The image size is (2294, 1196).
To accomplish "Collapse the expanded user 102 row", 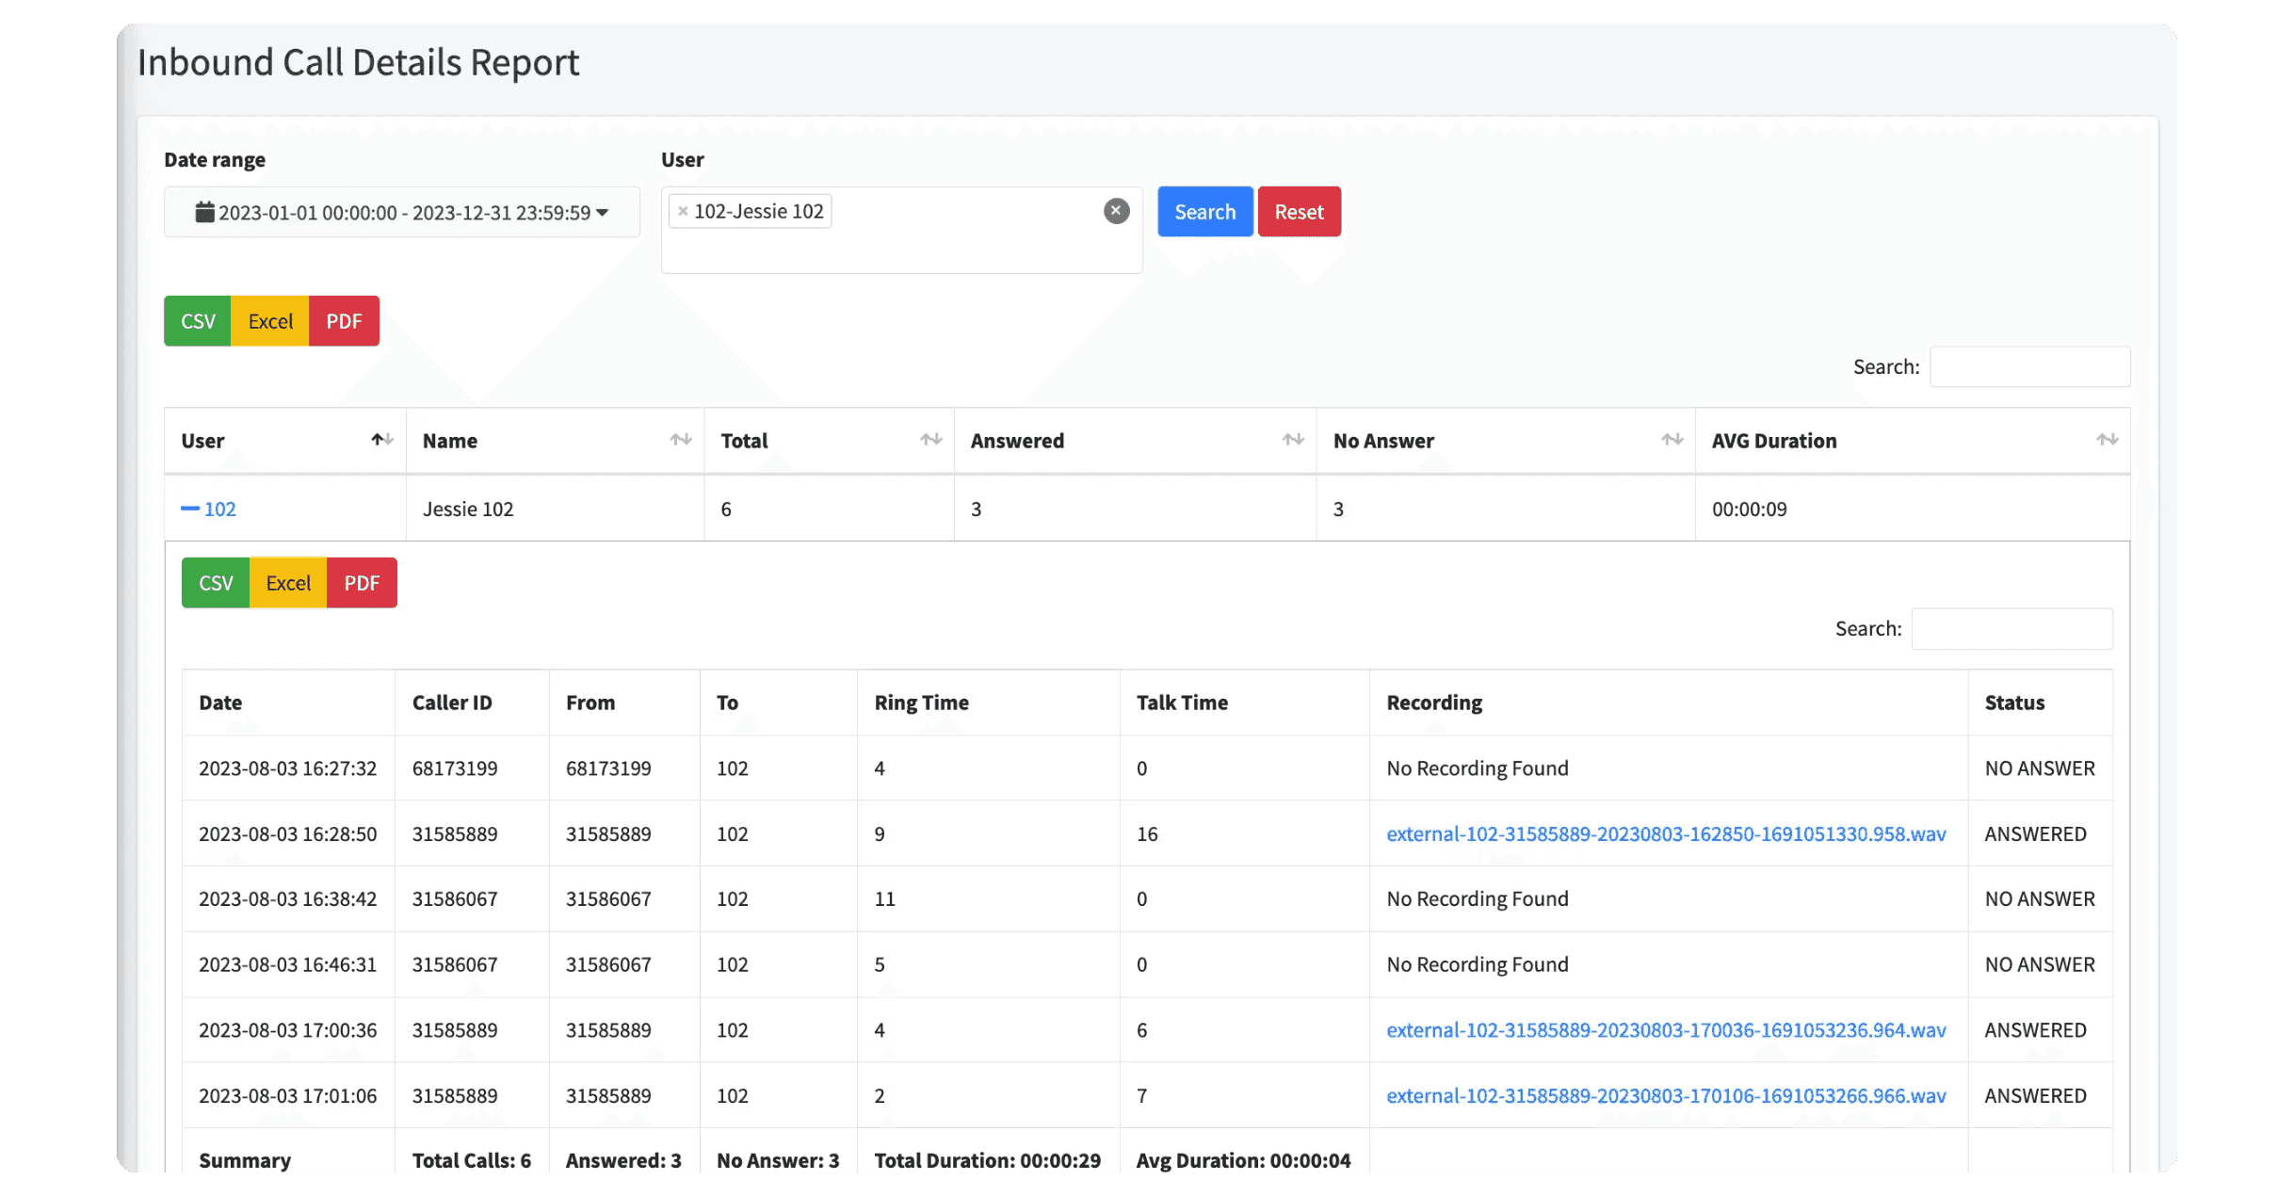I will 191,509.
